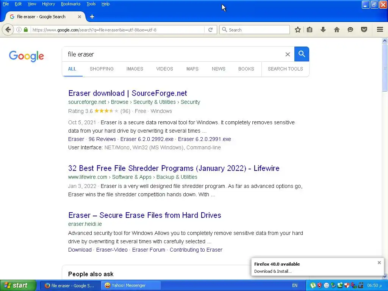This screenshot has height=291, width=388.
Task: Switch to the VIDEOS results tab
Action: pos(164,69)
